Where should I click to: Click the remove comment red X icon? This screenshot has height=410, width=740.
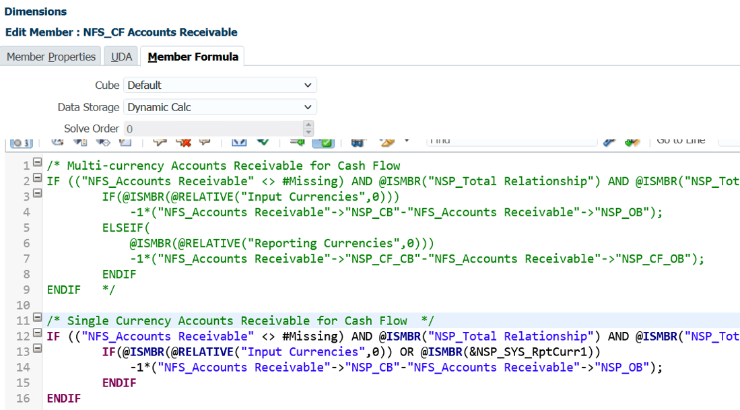[x=184, y=141]
